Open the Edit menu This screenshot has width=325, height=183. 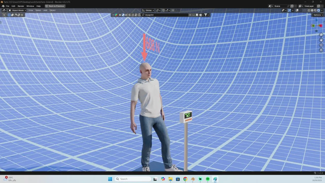point(13,6)
